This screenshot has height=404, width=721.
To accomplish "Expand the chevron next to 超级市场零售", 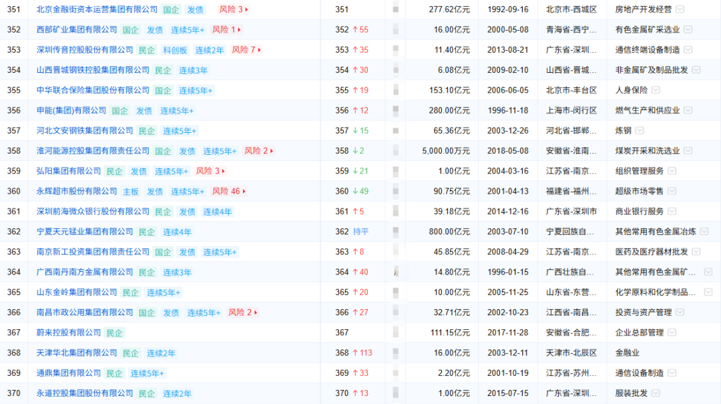I will [x=672, y=192].
